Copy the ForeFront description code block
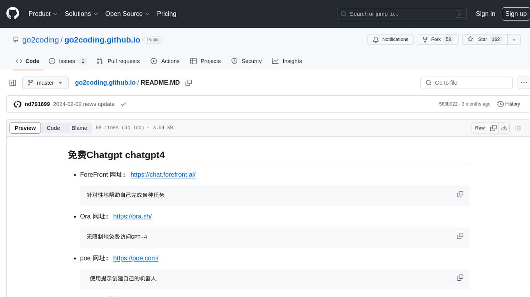Viewport: 530px width, 297px height. (460, 194)
